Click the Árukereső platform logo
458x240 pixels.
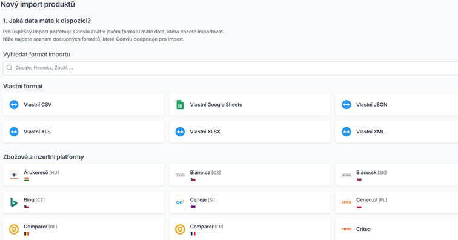click(14, 175)
